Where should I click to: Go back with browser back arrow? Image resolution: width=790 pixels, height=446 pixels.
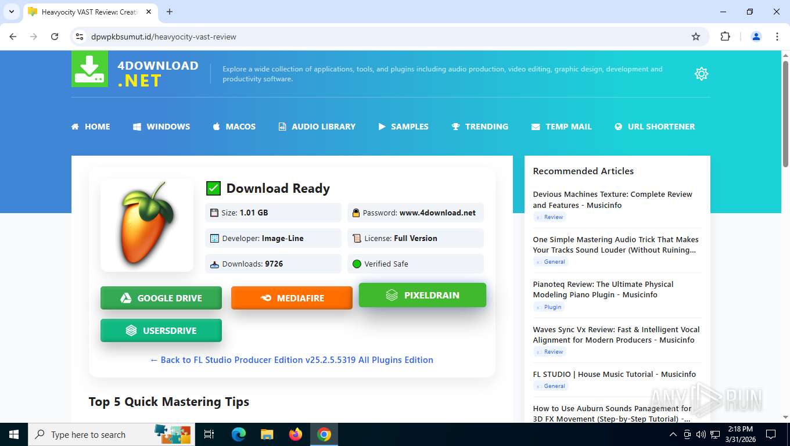pos(13,37)
